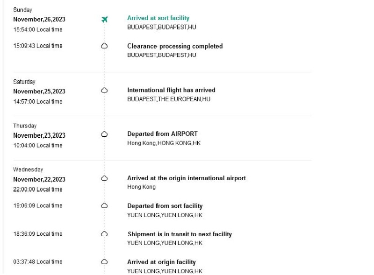Click the November,25,2023 date heading
Image resolution: width=374 pixels, height=275 pixels.
(39, 91)
